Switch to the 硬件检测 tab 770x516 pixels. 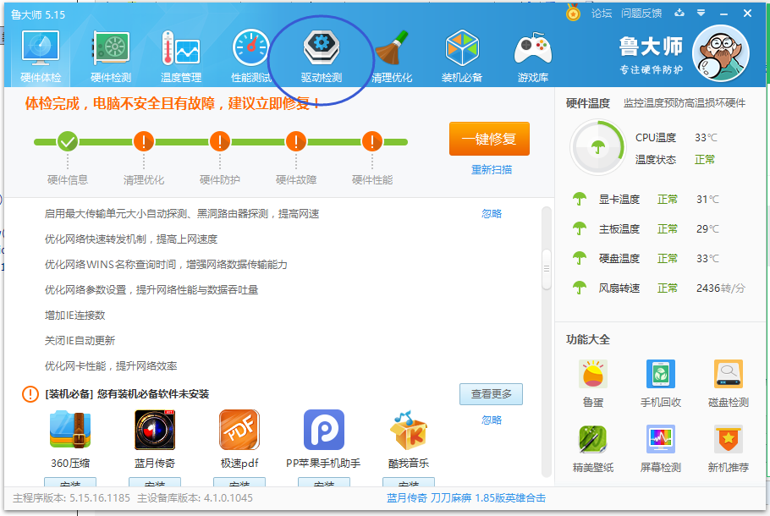pos(111,57)
